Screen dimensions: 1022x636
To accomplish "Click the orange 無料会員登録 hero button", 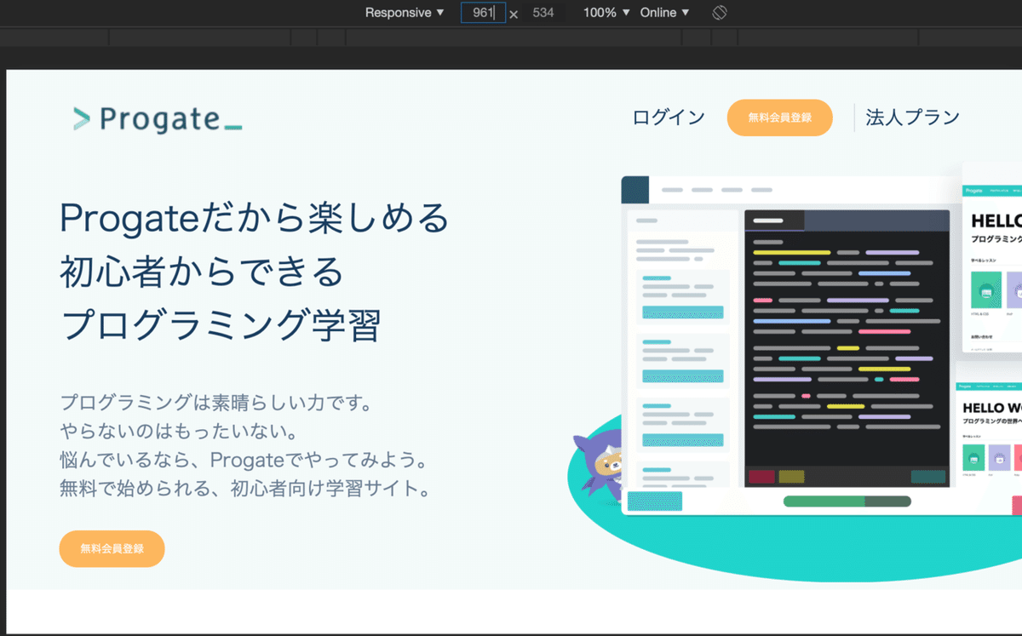I will coord(112,548).
